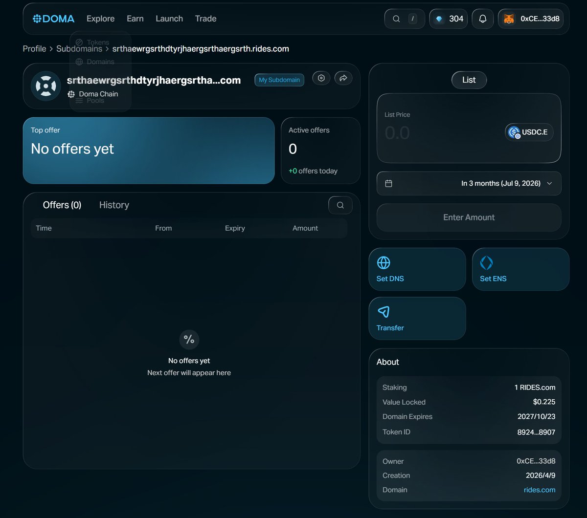Click the hexagon settings icon beside My Subdomain

(x=321, y=78)
